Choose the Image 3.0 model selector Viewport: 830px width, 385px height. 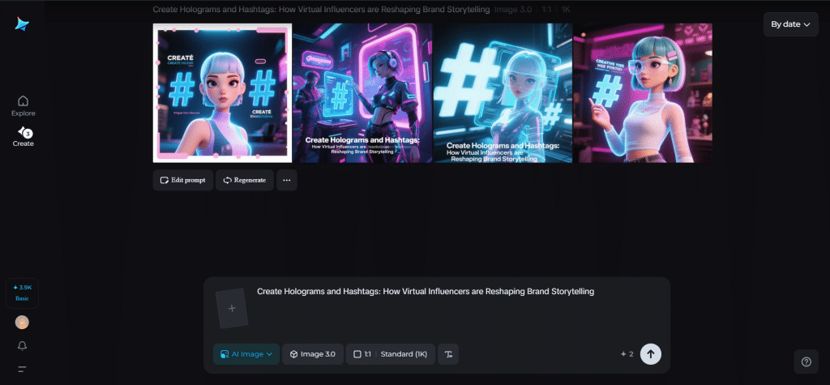click(x=313, y=354)
